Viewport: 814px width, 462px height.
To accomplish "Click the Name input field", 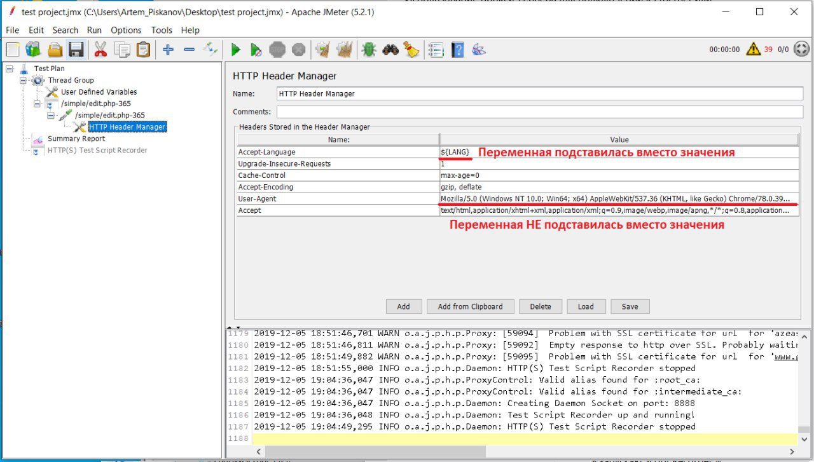I will coord(540,93).
